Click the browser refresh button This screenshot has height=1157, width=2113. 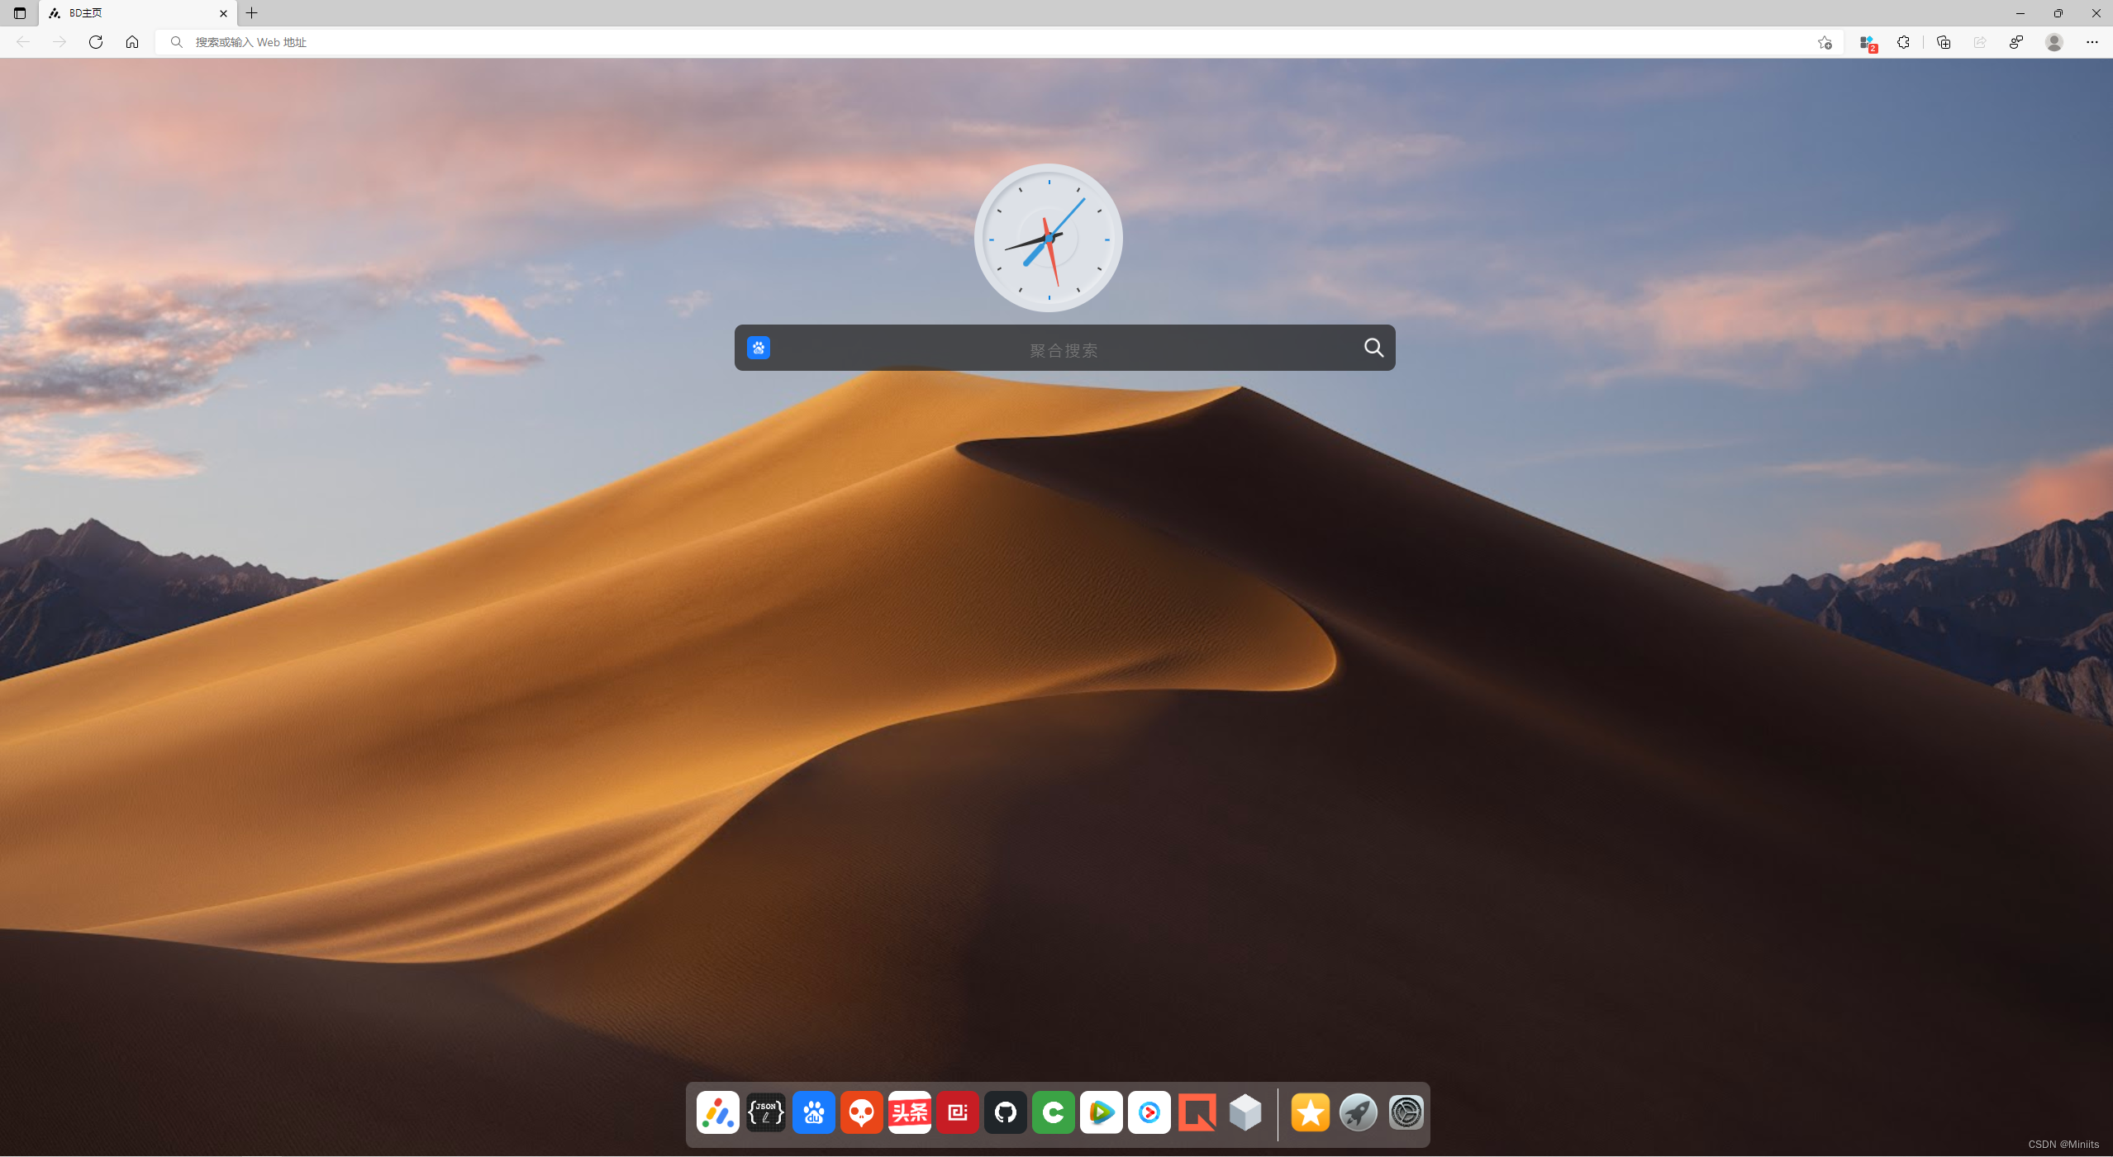click(96, 42)
